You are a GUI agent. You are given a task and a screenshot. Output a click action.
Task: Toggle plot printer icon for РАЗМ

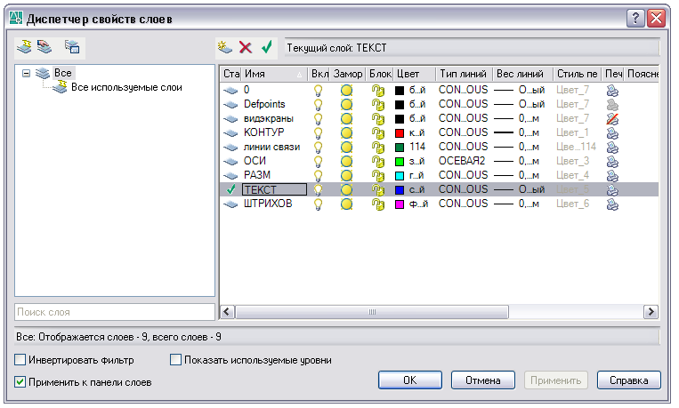point(612,176)
